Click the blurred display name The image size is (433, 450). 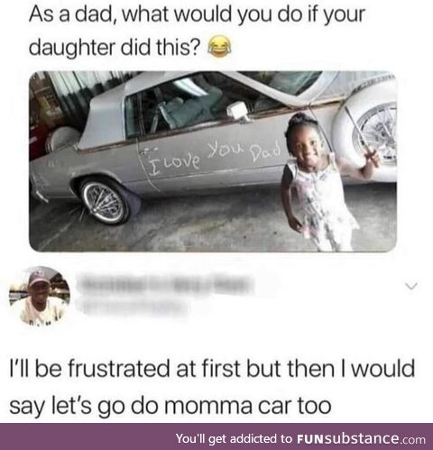pyautogui.click(x=165, y=283)
